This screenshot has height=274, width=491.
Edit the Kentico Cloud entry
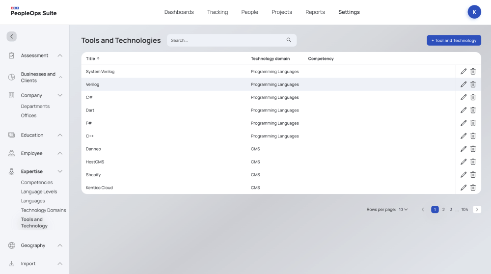click(x=464, y=188)
